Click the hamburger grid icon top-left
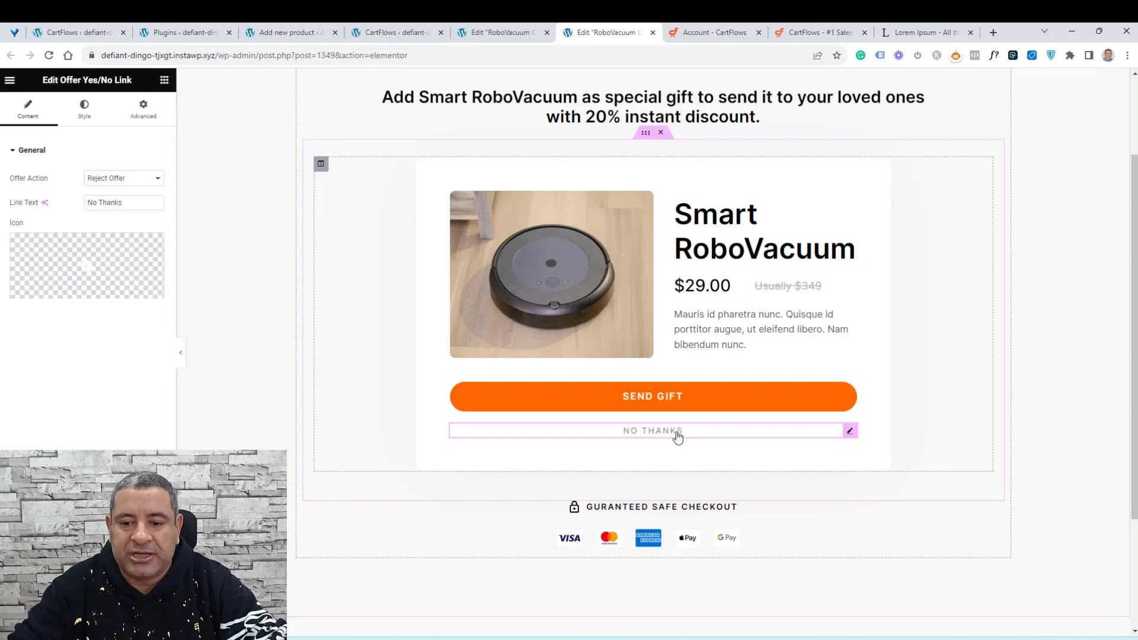 164,79
